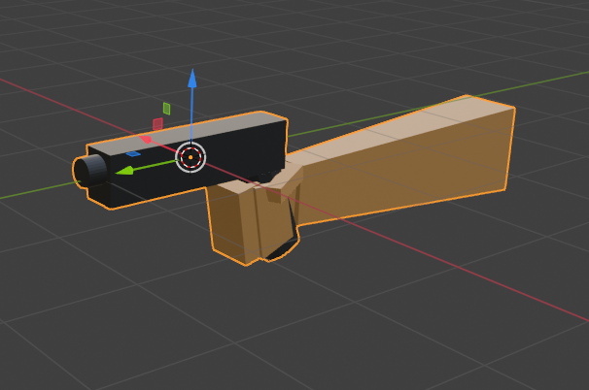Click the white circle at the gizmo center
589x390 pixels.
191,157
